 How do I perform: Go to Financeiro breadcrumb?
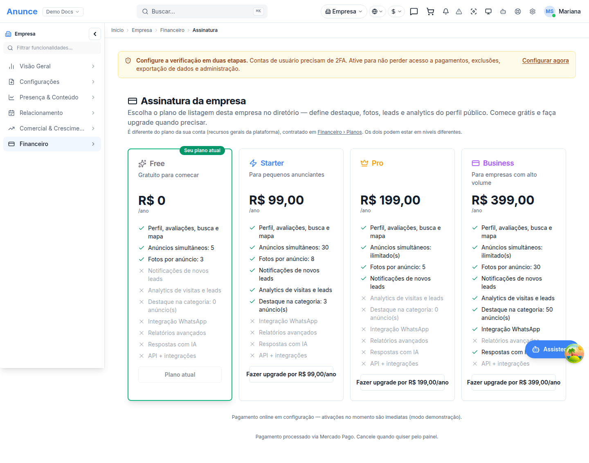point(172,30)
